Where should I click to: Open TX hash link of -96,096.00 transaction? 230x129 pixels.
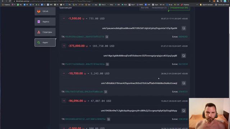86,119
